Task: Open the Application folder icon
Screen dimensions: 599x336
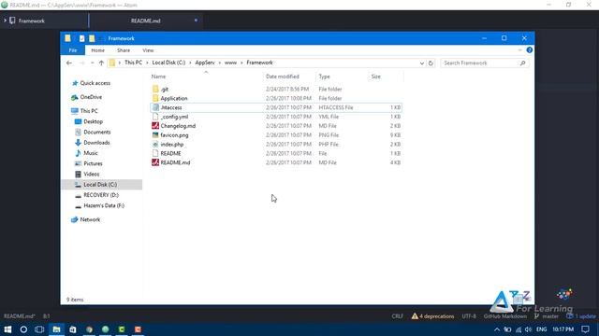Action: (155, 98)
